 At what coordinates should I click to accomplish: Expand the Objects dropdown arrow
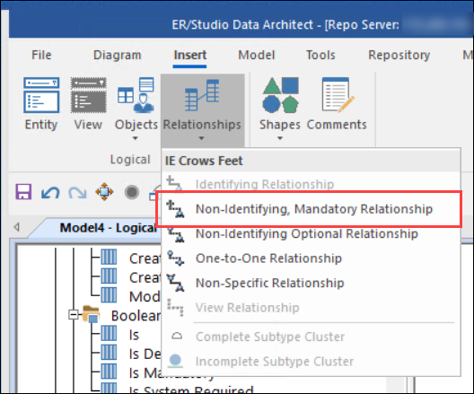pyautogui.click(x=136, y=138)
